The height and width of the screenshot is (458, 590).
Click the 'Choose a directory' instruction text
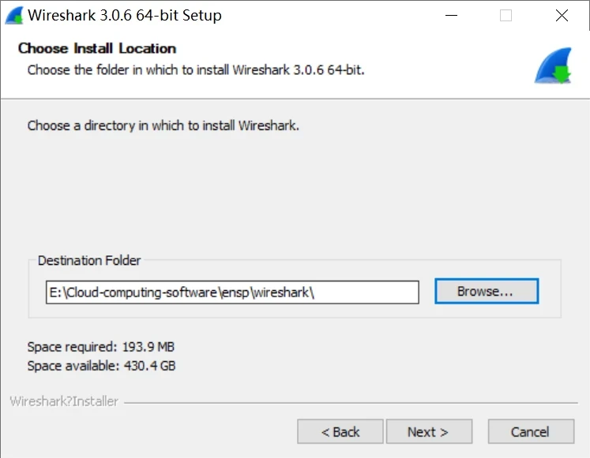pyautogui.click(x=163, y=125)
